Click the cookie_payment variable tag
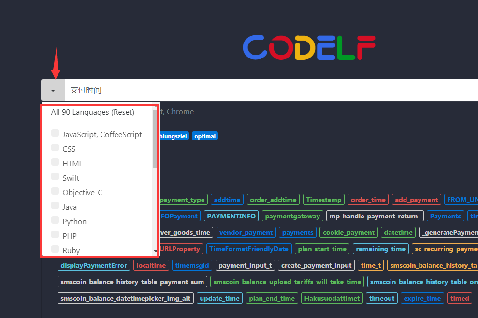Image resolution: width=478 pixels, height=318 pixels. pos(349,232)
